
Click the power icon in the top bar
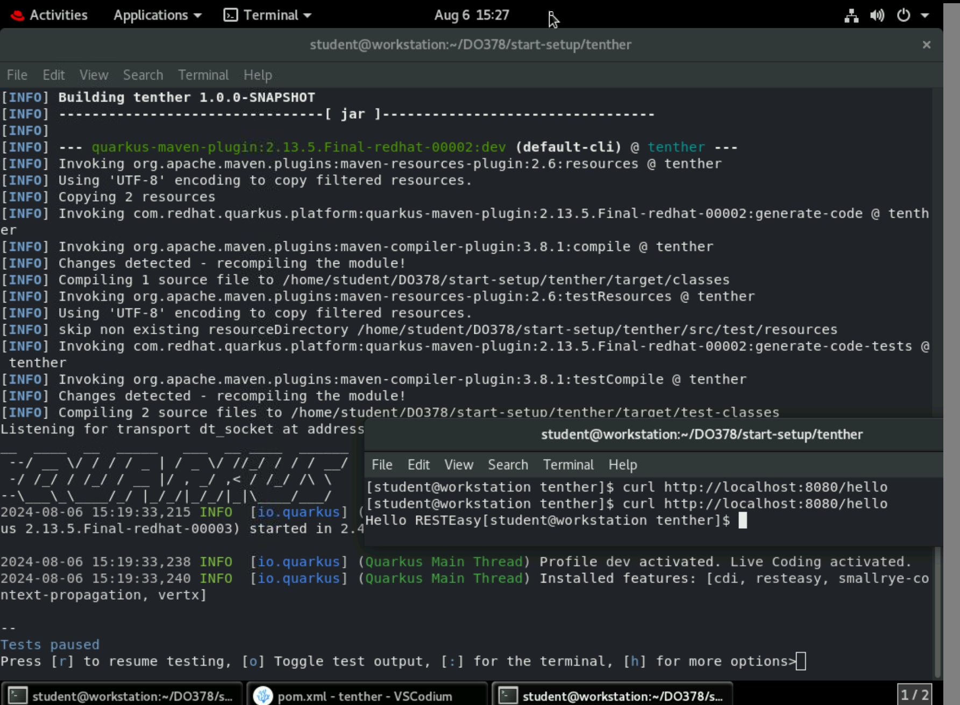tap(902, 16)
